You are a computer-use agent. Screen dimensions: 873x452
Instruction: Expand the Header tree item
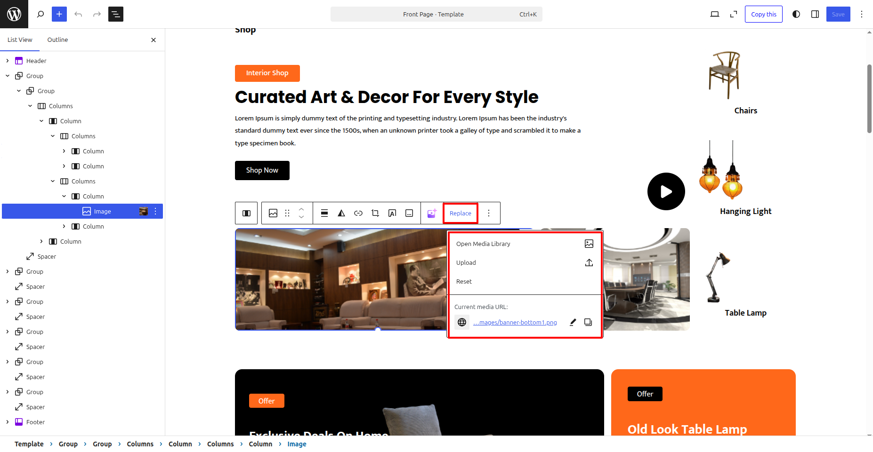coord(8,61)
